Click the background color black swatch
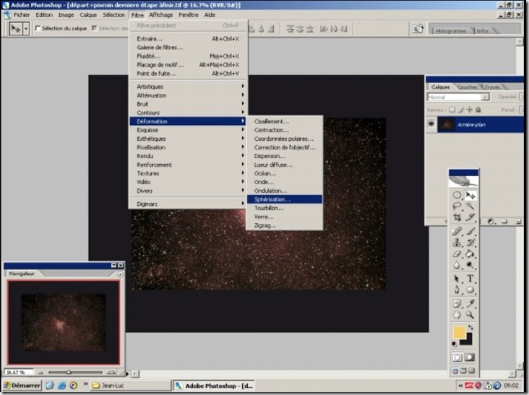 pos(468,340)
